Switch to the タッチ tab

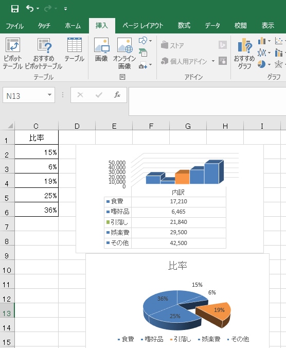pos(44,26)
